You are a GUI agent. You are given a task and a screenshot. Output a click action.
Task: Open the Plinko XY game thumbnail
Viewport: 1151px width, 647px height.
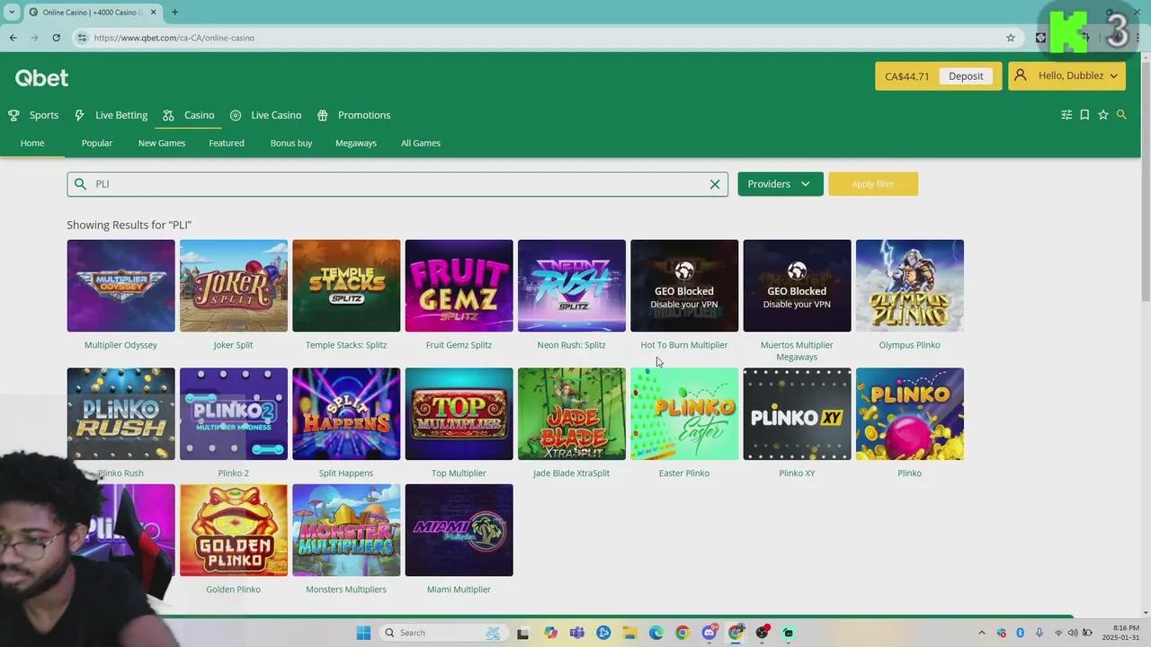pyautogui.click(x=797, y=413)
